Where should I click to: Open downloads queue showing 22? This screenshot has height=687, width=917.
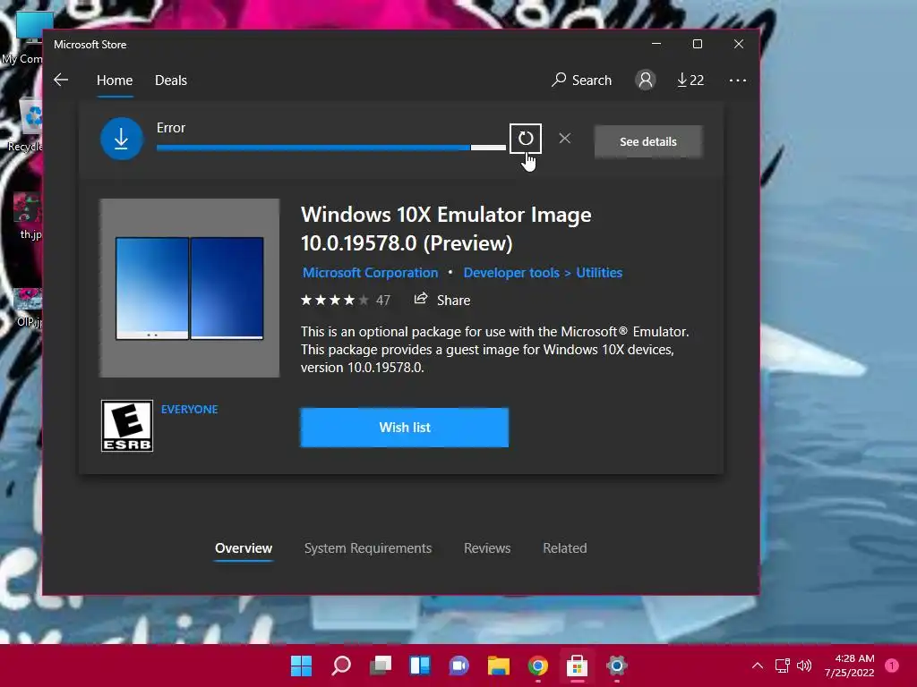pyautogui.click(x=690, y=80)
